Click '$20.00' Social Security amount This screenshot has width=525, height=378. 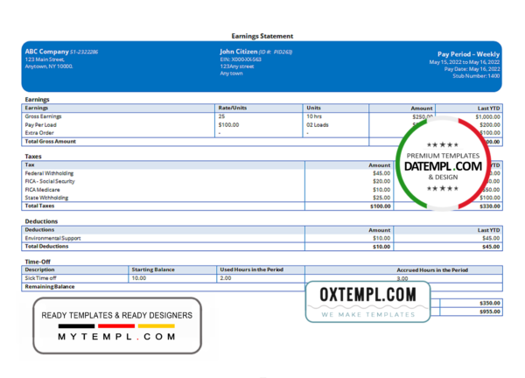(381, 181)
